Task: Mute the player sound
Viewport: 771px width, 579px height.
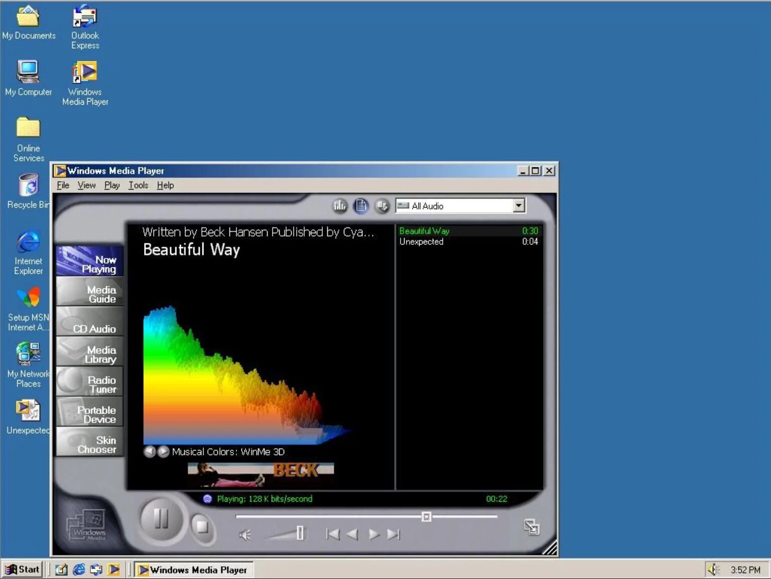Action: click(x=244, y=535)
